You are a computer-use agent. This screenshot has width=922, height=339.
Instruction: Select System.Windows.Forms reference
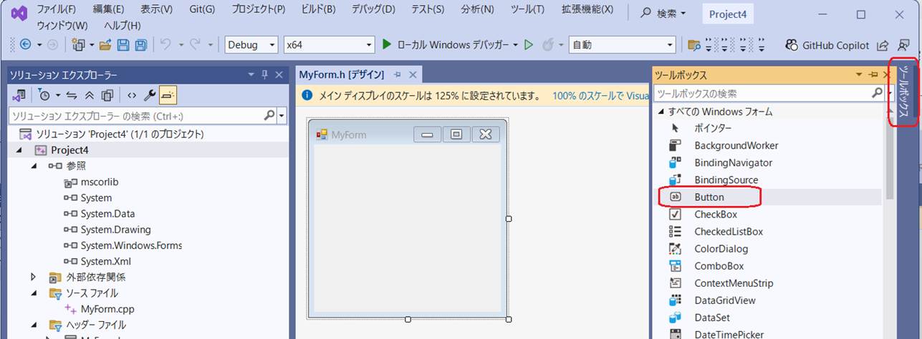[131, 245]
